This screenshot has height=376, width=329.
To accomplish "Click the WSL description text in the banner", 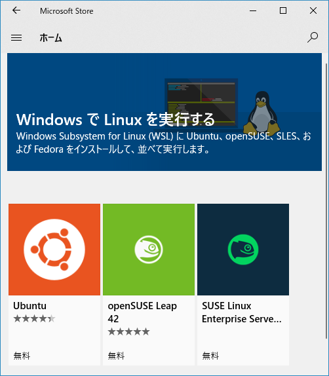I will 163,143.
